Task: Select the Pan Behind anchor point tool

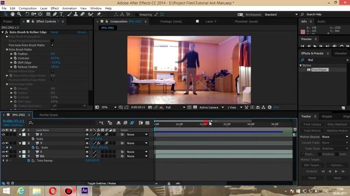Action: point(40,15)
